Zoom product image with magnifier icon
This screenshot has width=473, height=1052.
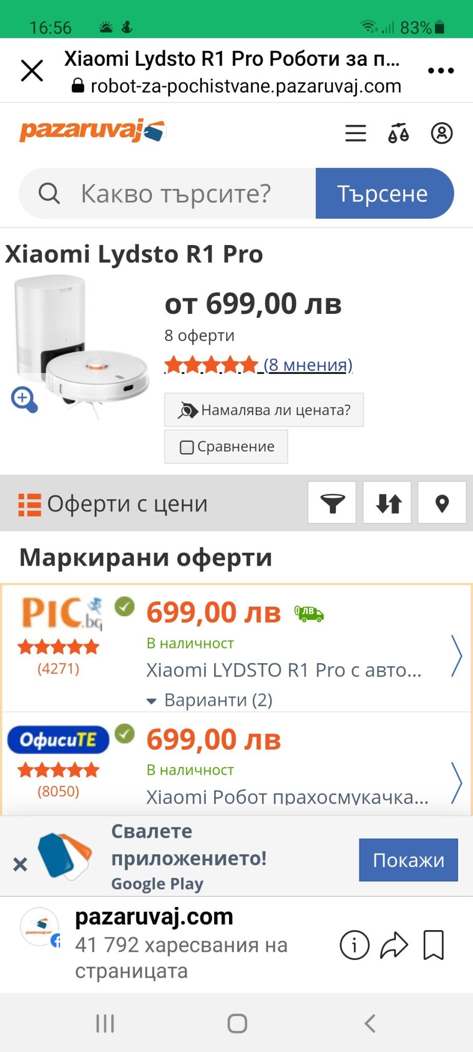pos(24,400)
